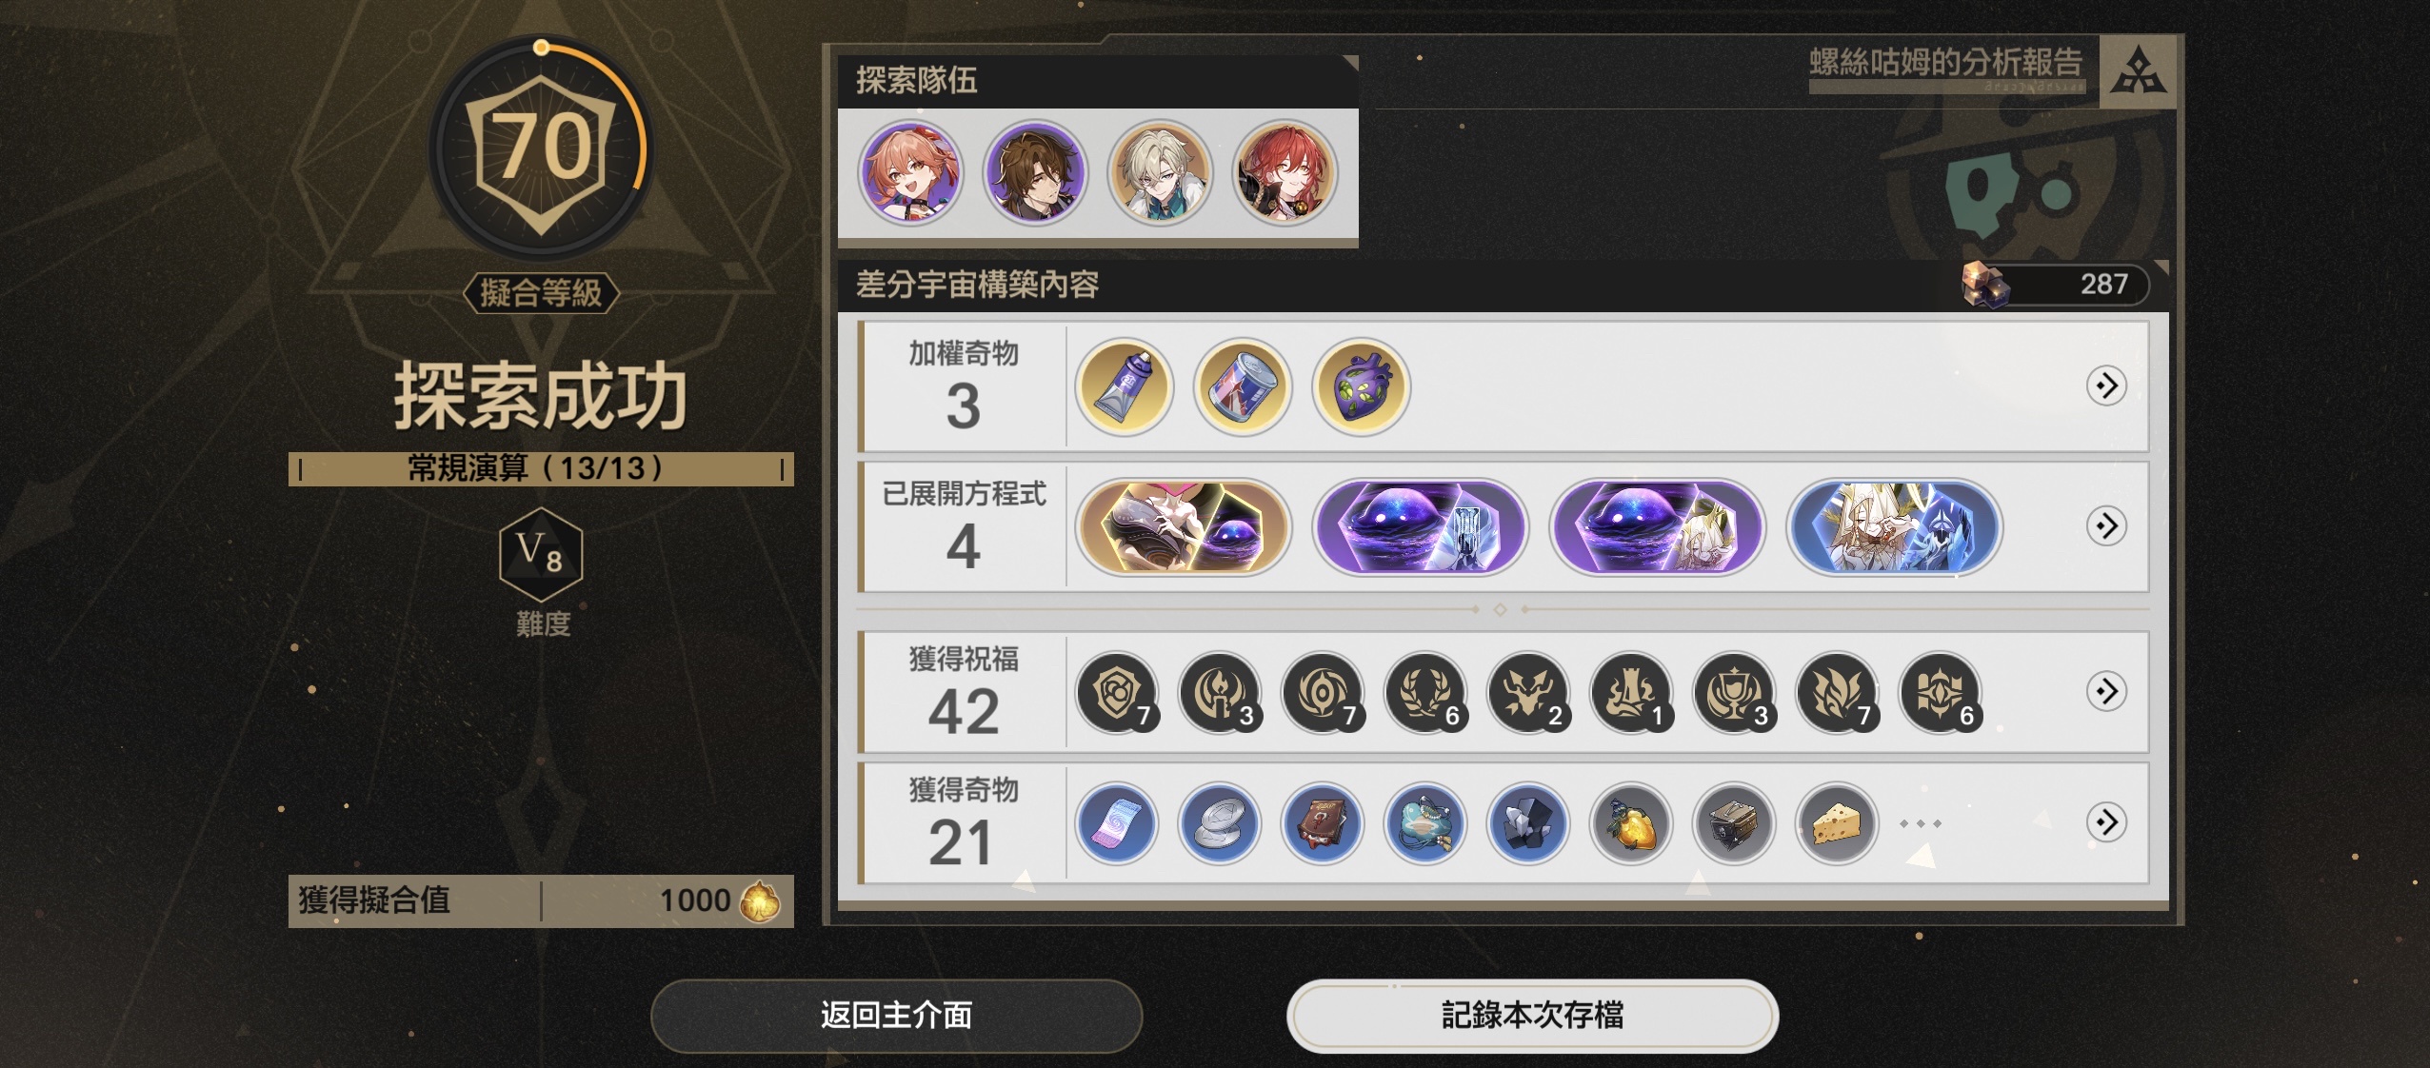Select the pink-haired character portrait
This screenshot has width=2430, height=1068.
(910, 173)
